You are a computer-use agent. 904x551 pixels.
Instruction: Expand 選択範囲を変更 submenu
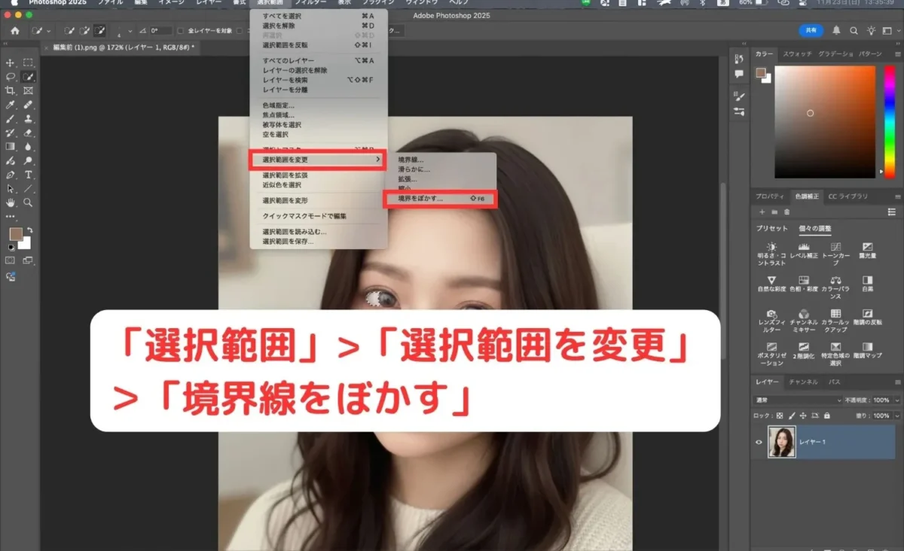click(317, 160)
